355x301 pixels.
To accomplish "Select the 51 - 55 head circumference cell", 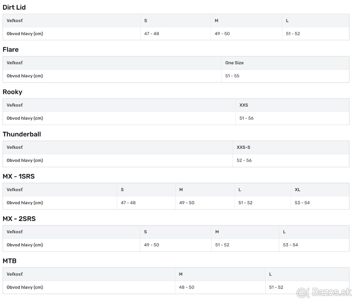I will [x=232, y=76].
